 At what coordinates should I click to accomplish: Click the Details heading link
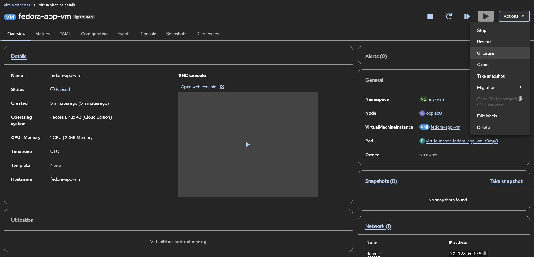point(19,56)
